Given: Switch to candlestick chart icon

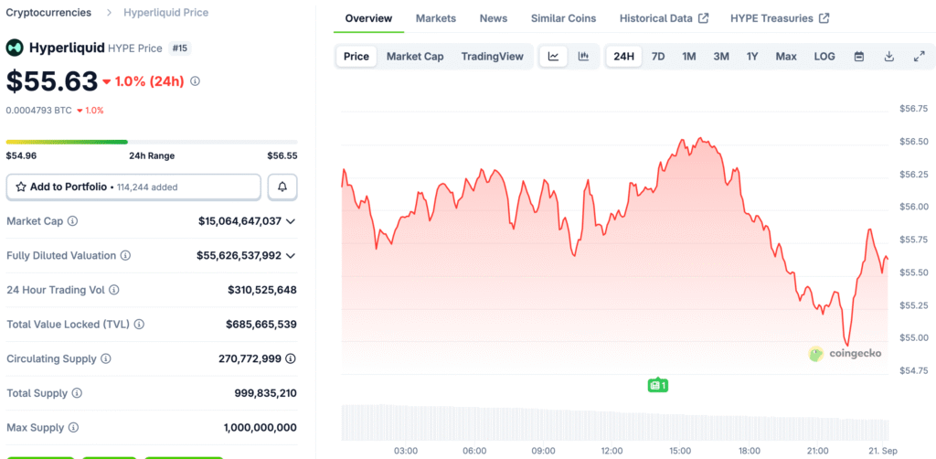Looking at the screenshot, I should click(583, 57).
